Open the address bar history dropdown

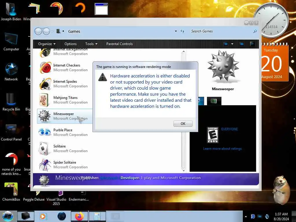point(176,31)
